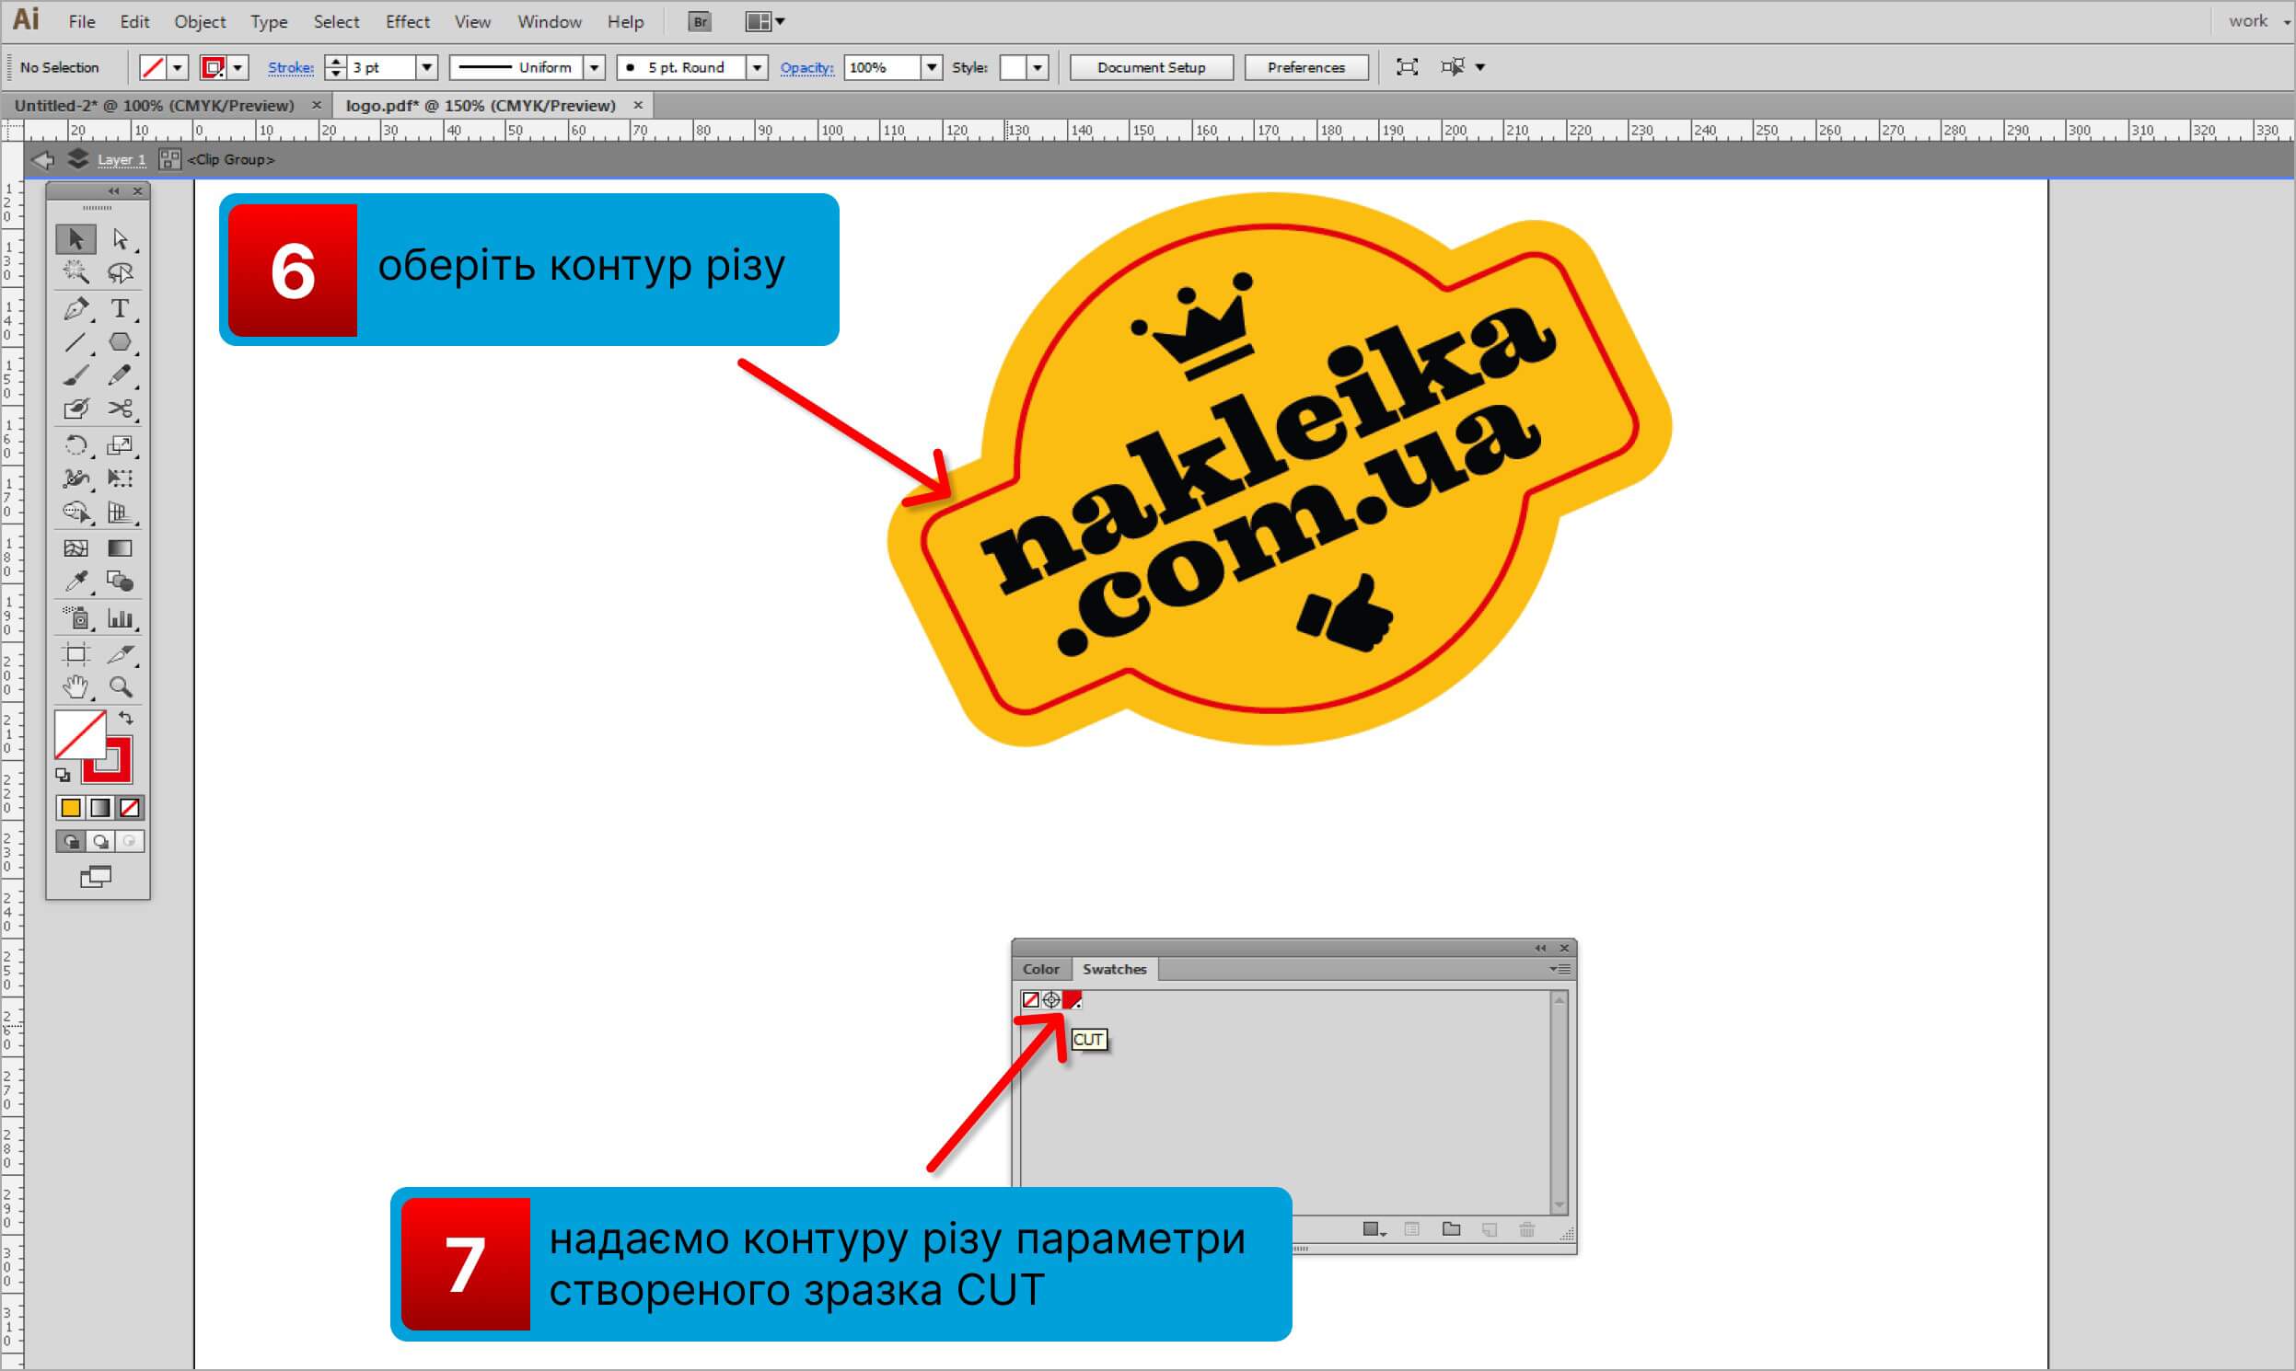Screen dimensions: 2296x1371
Task: Reset to default fill and stroke
Action: (x=63, y=775)
